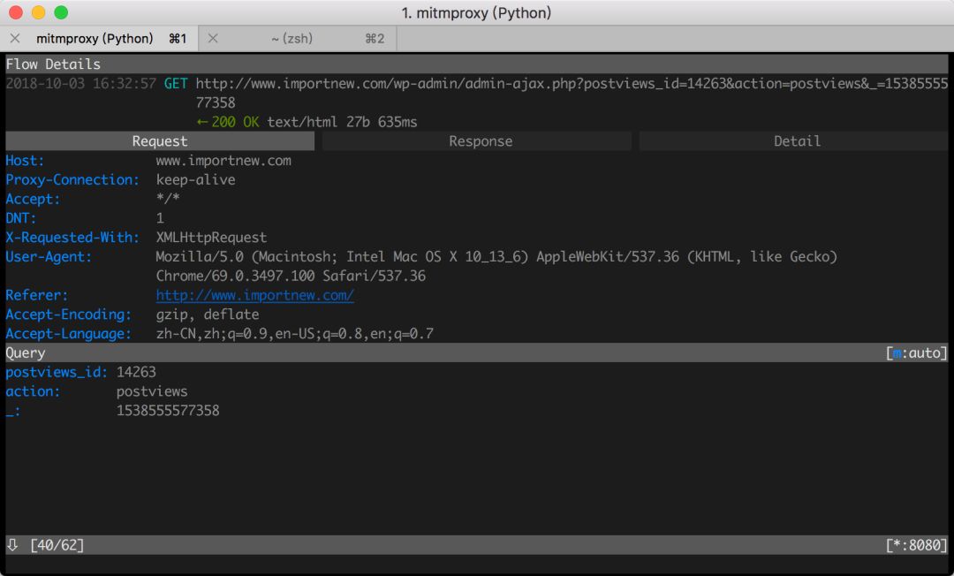The height and width of the screenshot is (576, 954).
Task: Switch to the Request tab
Action: click(x=160, y=141)
